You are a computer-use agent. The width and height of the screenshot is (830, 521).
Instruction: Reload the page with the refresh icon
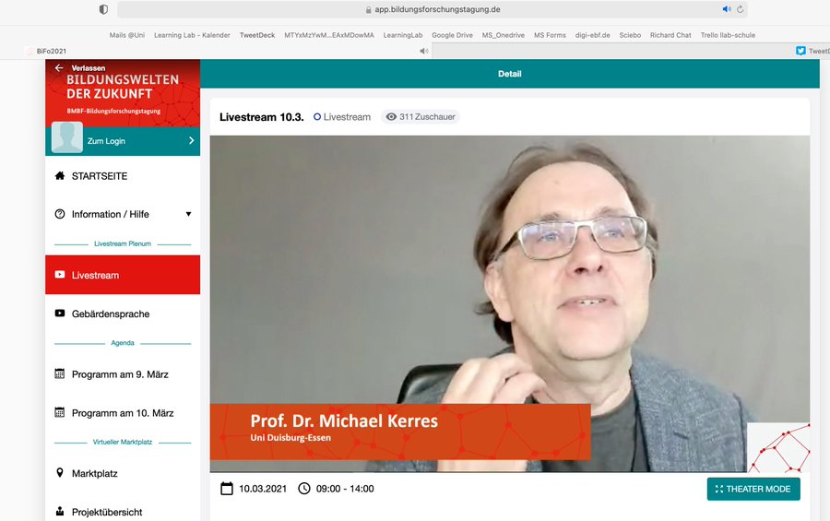[x=740, y=9]
